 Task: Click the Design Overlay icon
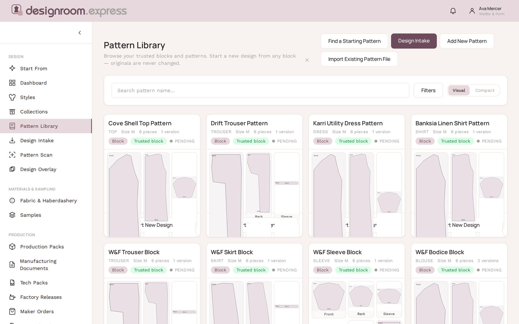[12, 169]
